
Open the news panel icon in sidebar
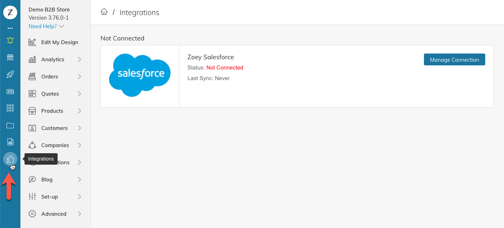[10, 92]
